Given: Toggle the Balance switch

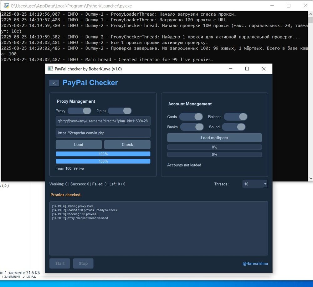Looking at the screenshot, I should tap(235, 117).
